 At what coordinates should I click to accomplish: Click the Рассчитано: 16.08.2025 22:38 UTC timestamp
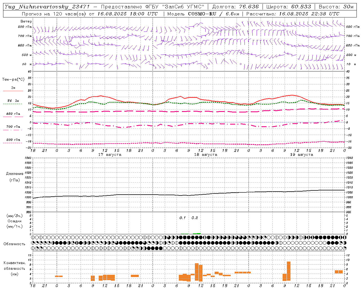pos(293,14)
